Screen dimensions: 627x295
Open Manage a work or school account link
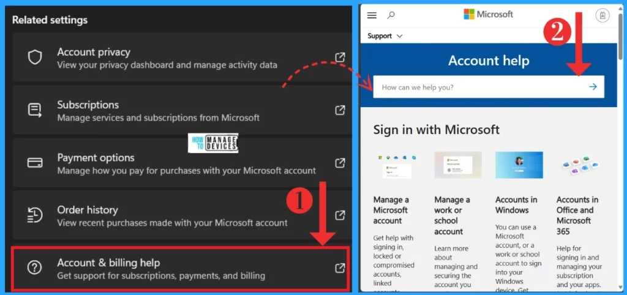452,215
